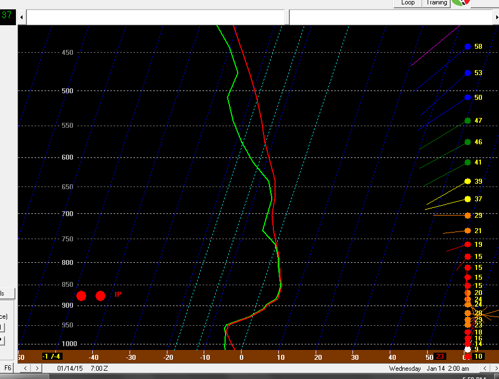Click the date text 01/14/15
Viewport: 499px width, 379px height.
70,369
